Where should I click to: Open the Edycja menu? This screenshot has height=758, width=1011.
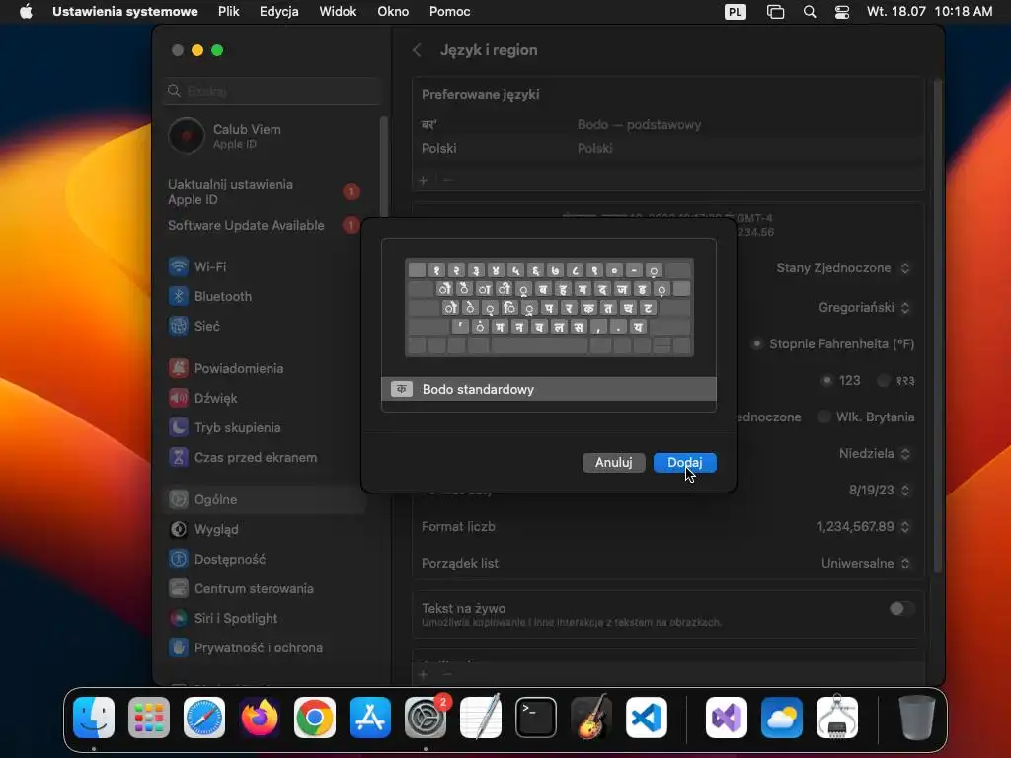point(279,12)
